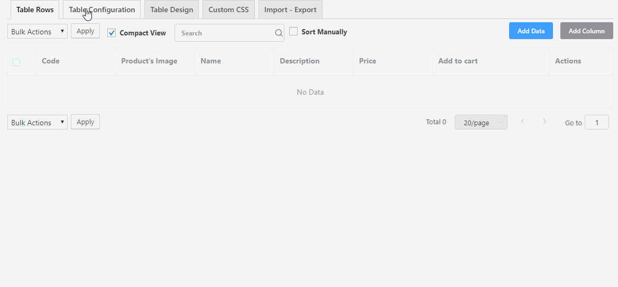
Task: Click the bottom Apply button
Action: pyautogui.click(x=85, y=122)
